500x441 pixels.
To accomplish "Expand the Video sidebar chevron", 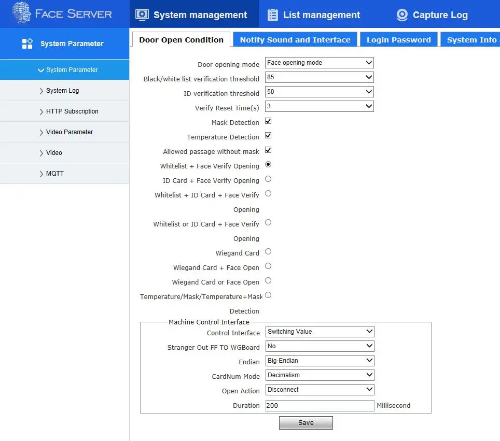I will (x=41, y=153).
